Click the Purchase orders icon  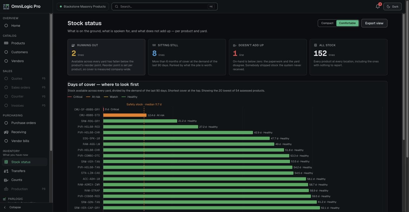(x=6, y=123)
